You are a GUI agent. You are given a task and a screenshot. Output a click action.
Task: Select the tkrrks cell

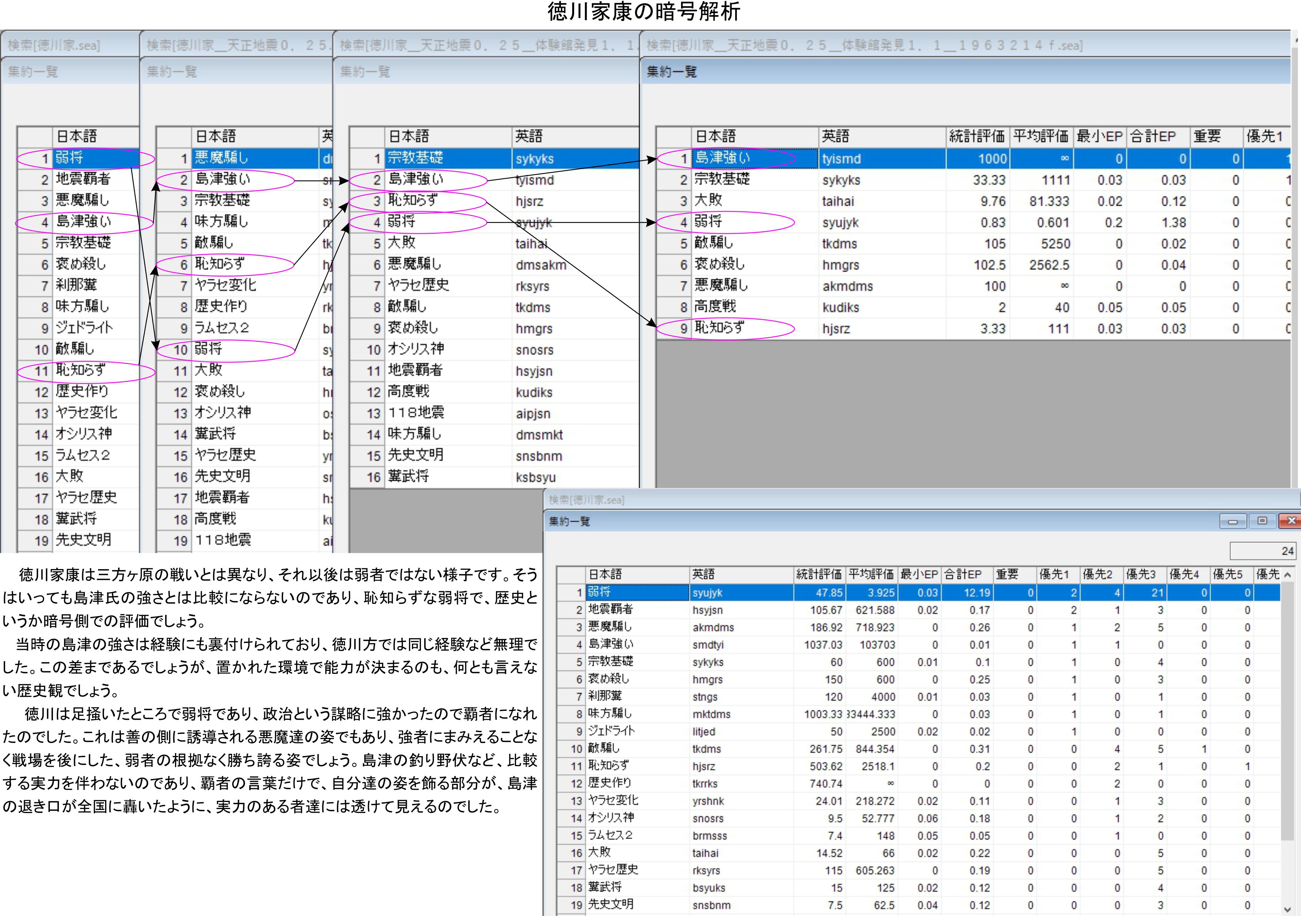click(x=741, y=783)
